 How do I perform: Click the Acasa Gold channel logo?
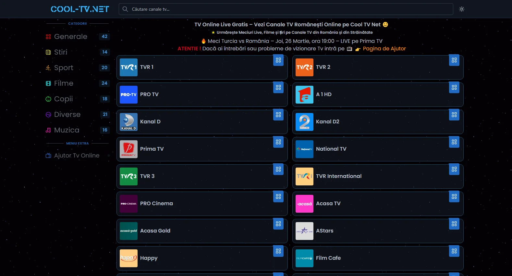click(x=128, y=231)
